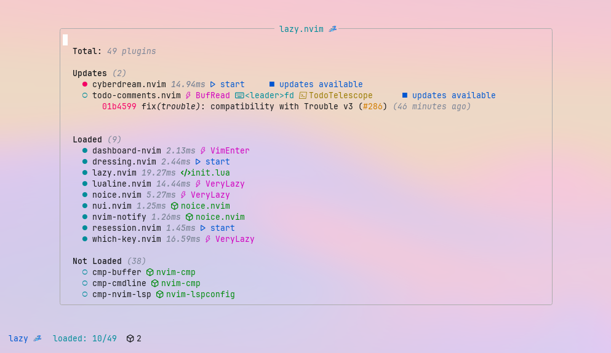Click the lightning icon on noice.nvim row
Image resolution: width=611 pixels, height=353 pixels.
(x=183, y=195)
